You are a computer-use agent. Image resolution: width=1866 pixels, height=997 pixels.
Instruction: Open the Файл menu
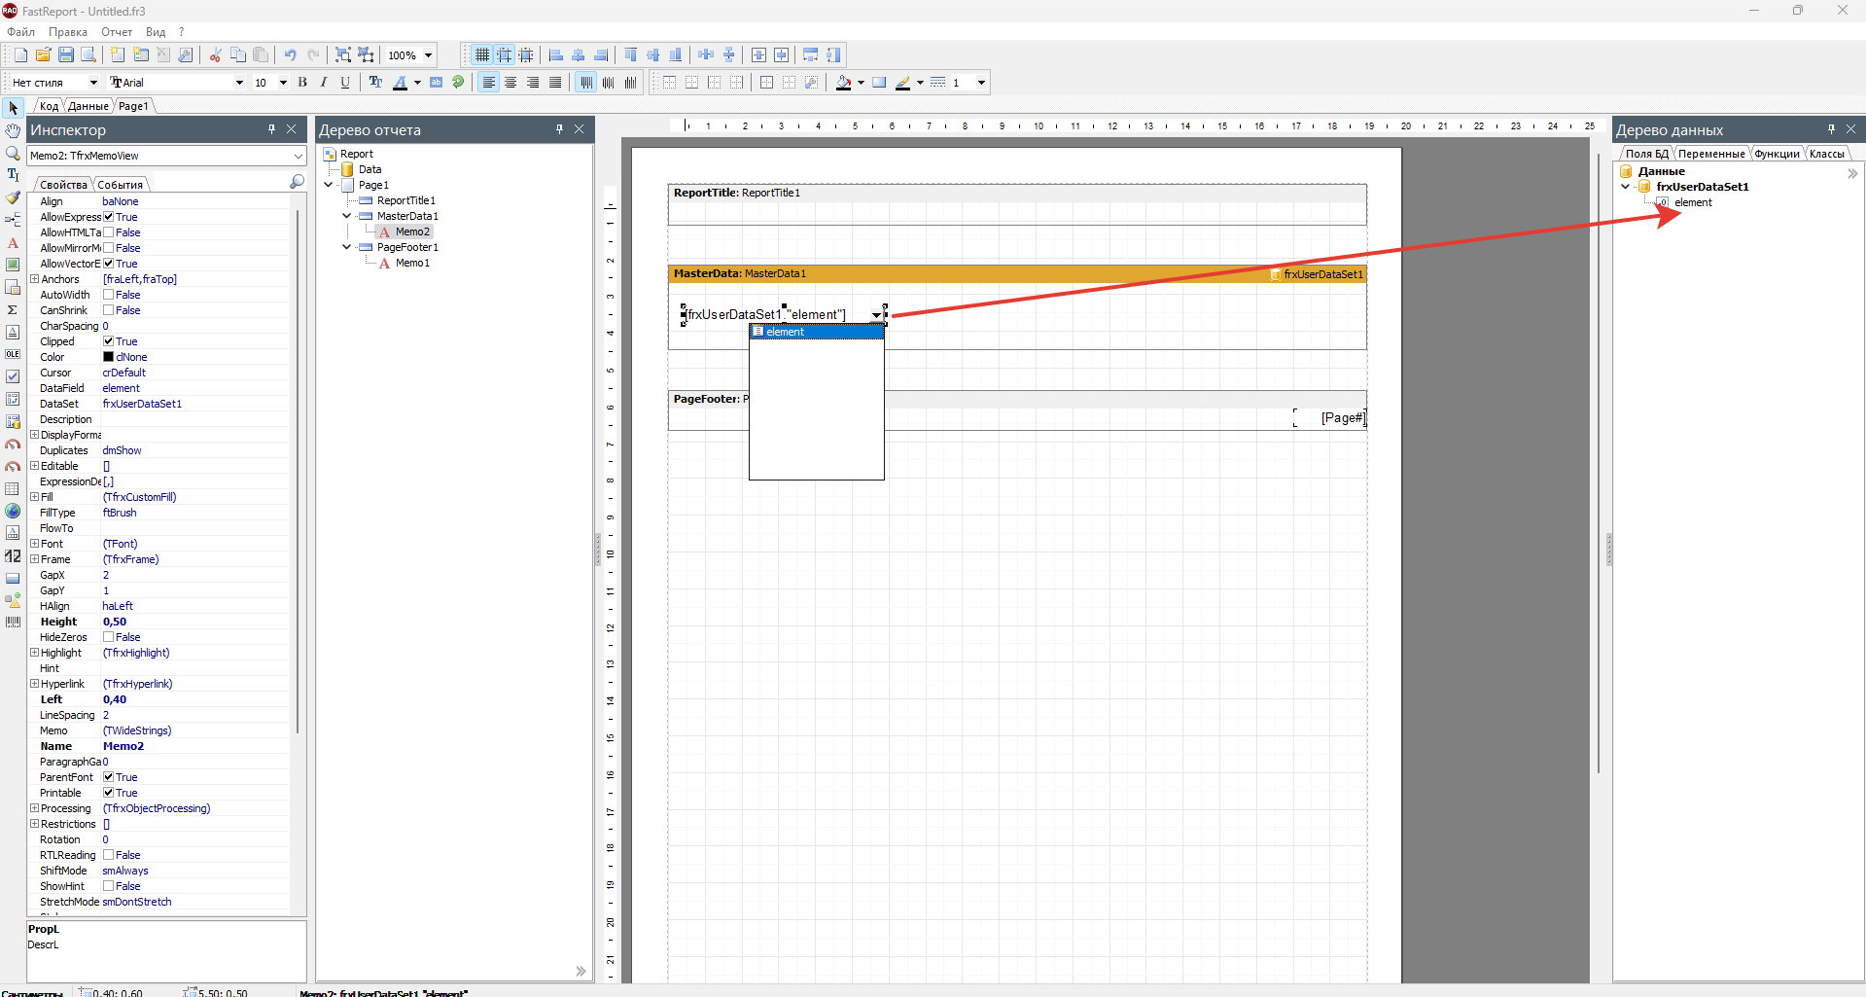pyautogui.click(x=20, y=32)
